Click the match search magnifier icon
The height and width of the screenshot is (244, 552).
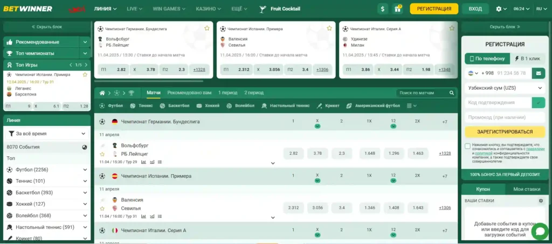[452, 93]
